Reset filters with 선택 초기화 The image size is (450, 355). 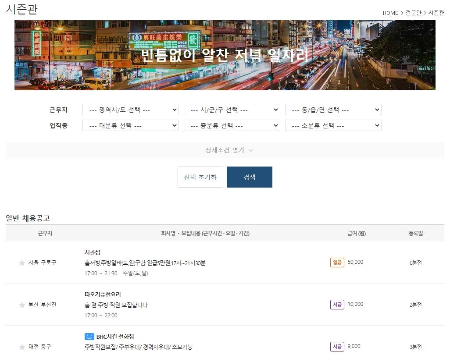pyautogui.click(x=200, y=177)
